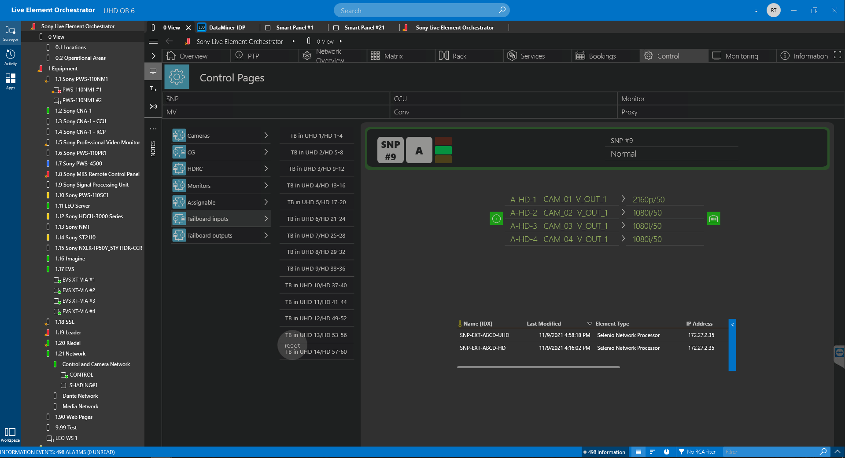845x458 pixels.
Task: Expand the side panel with right chevron
Action: (153, 56)
